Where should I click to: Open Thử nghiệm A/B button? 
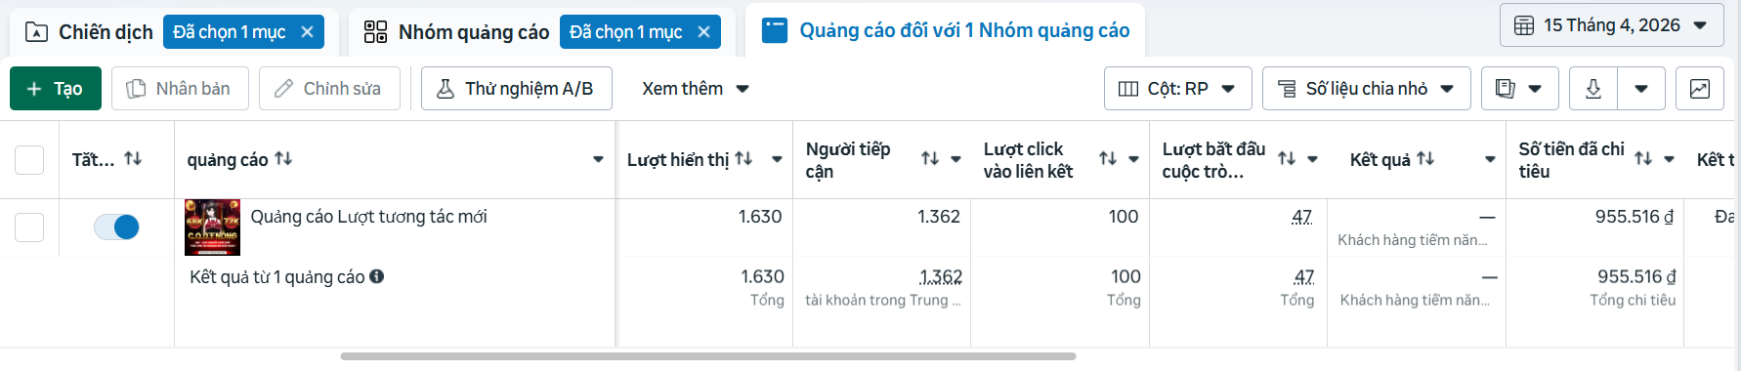pyautogui.click(x=517, y=89)
